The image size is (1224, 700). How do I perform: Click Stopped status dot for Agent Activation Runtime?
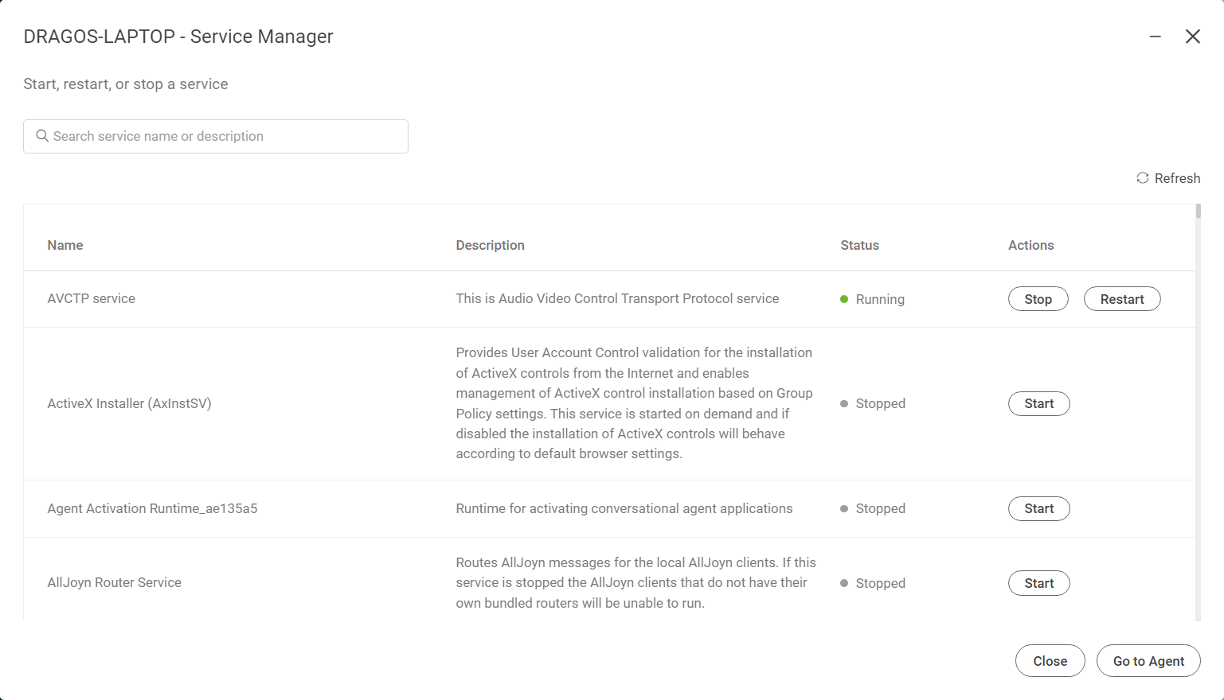point(844,508)
